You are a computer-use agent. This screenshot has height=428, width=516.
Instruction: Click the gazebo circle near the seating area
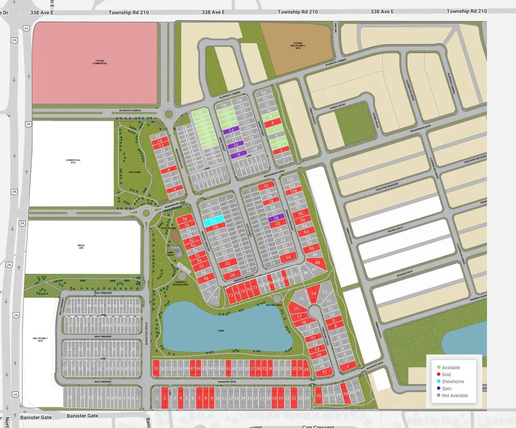[182, 276]
